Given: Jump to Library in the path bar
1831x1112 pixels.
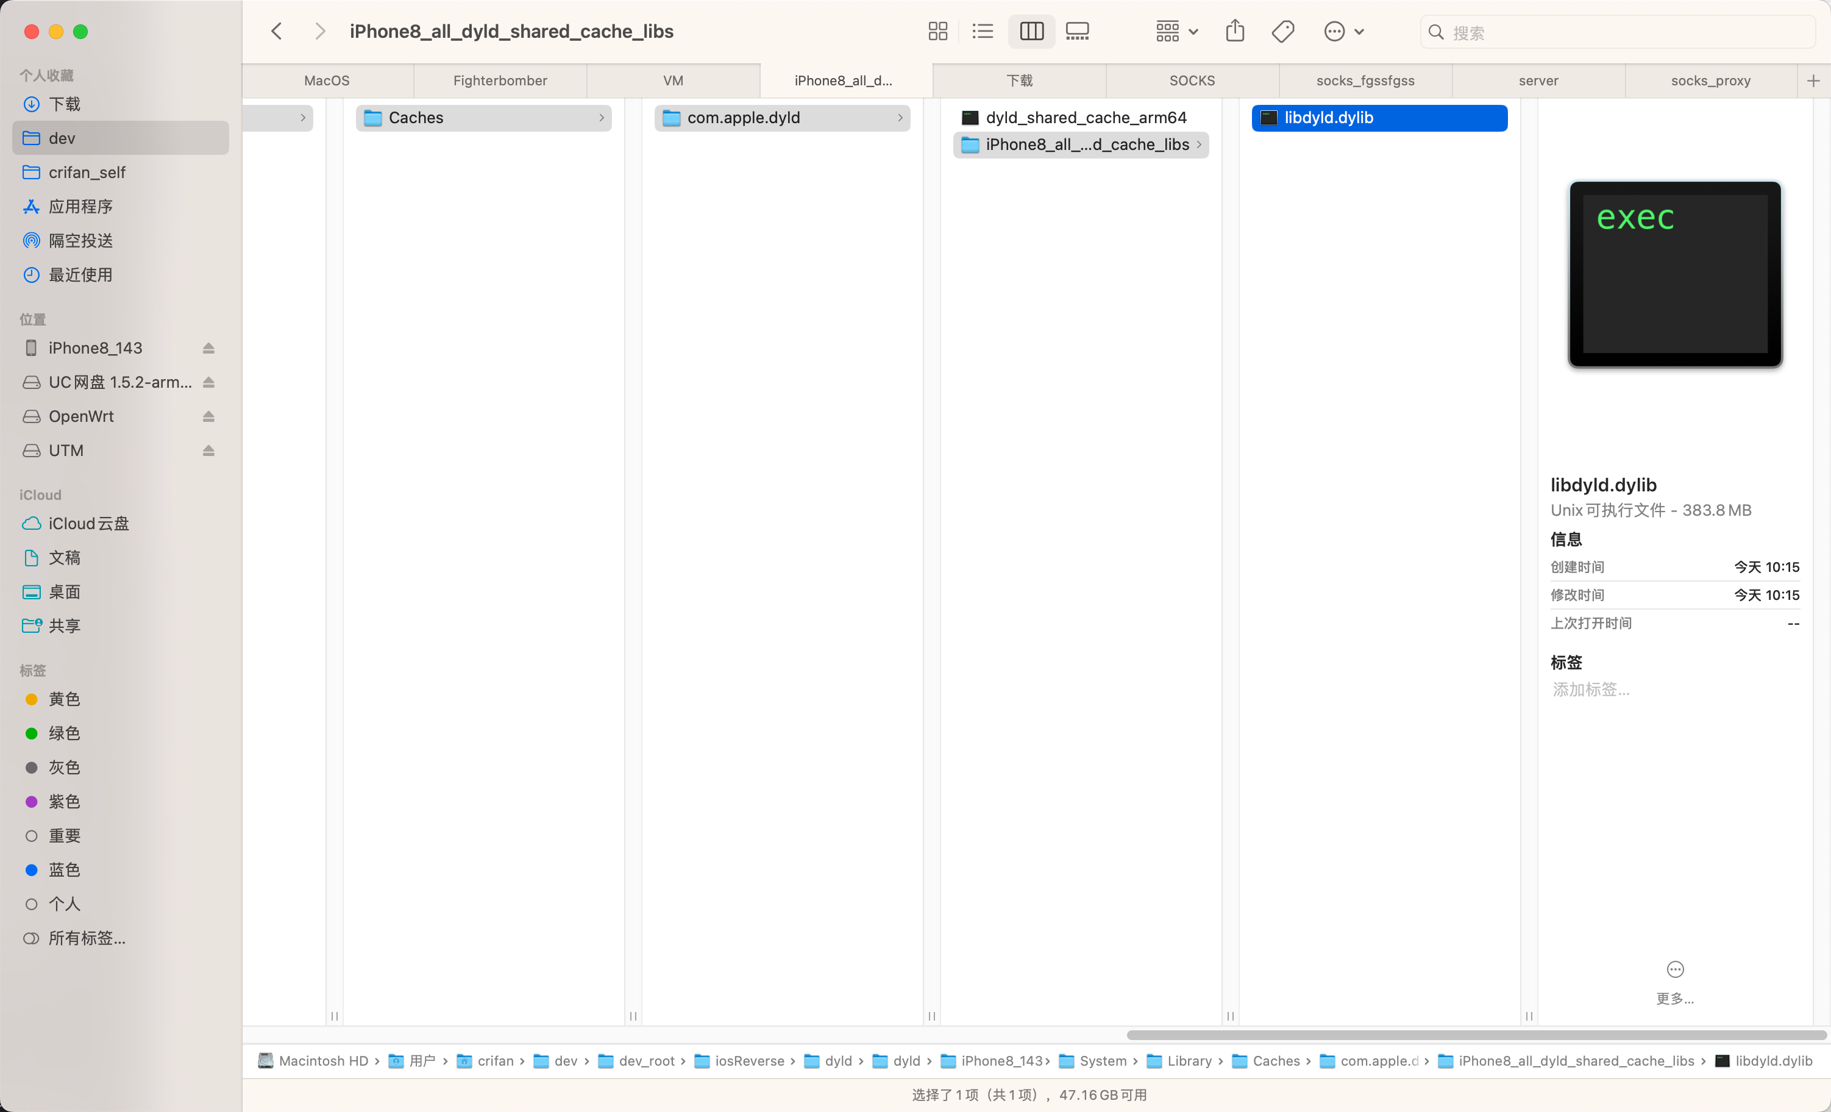Looking at the screenshot, I should tap(1179, 1061).
